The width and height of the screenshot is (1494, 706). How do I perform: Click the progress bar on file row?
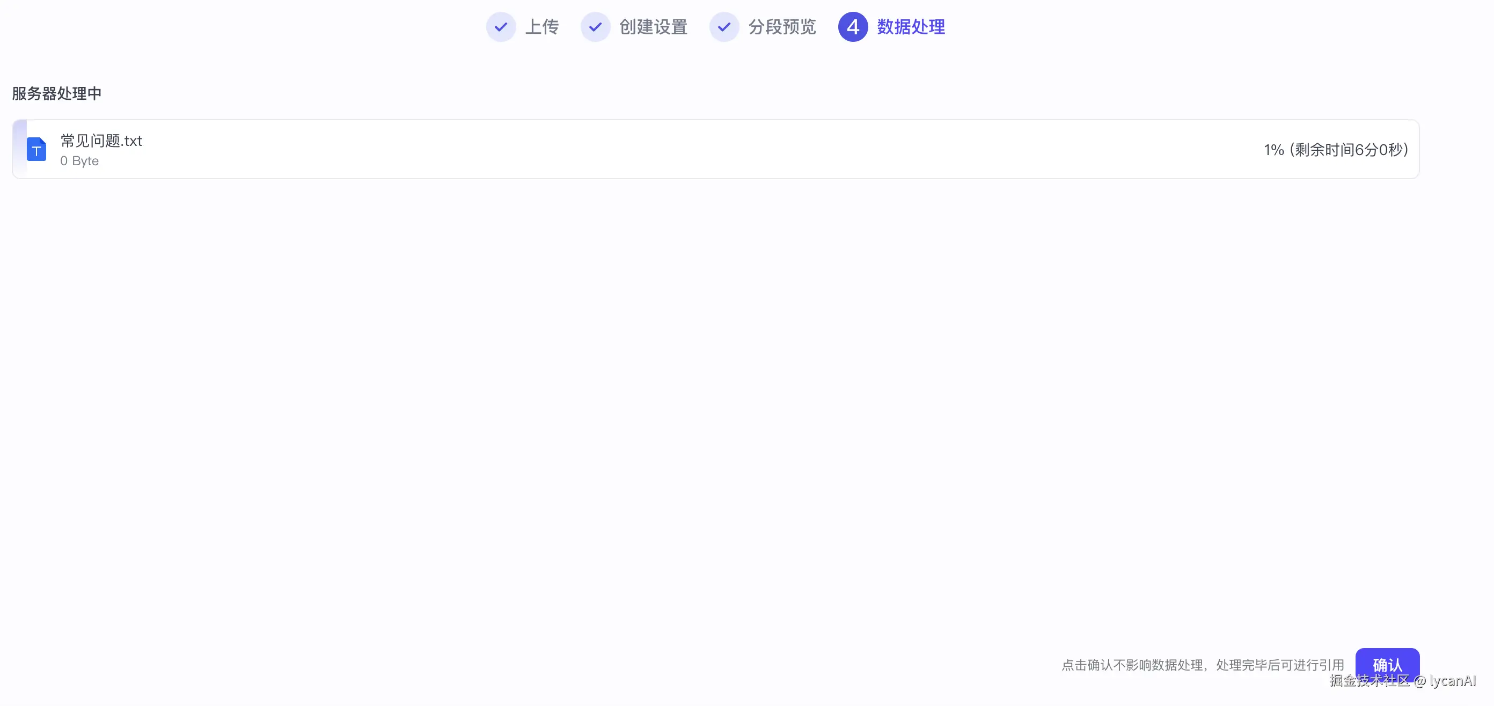[19, 150]
